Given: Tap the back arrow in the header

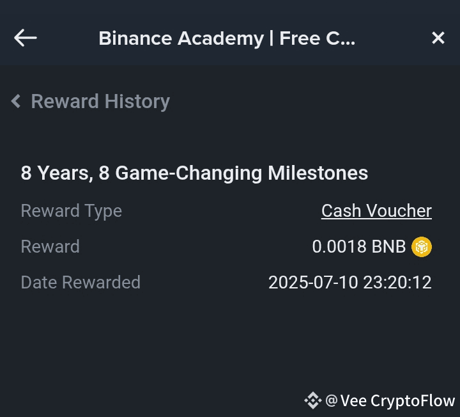Looking at the screenshot, I should pos(26,38).
